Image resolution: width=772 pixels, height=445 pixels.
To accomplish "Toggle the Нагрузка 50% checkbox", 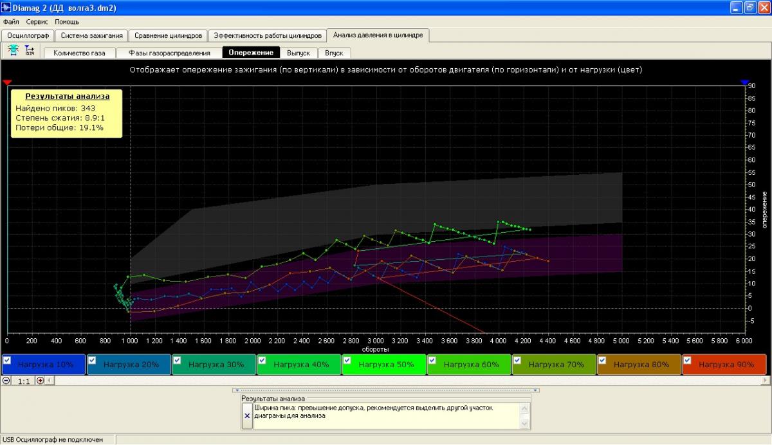I will point(347,360).
